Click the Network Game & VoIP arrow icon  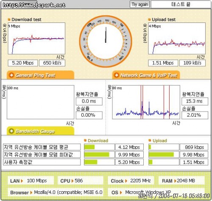point(117,75)
